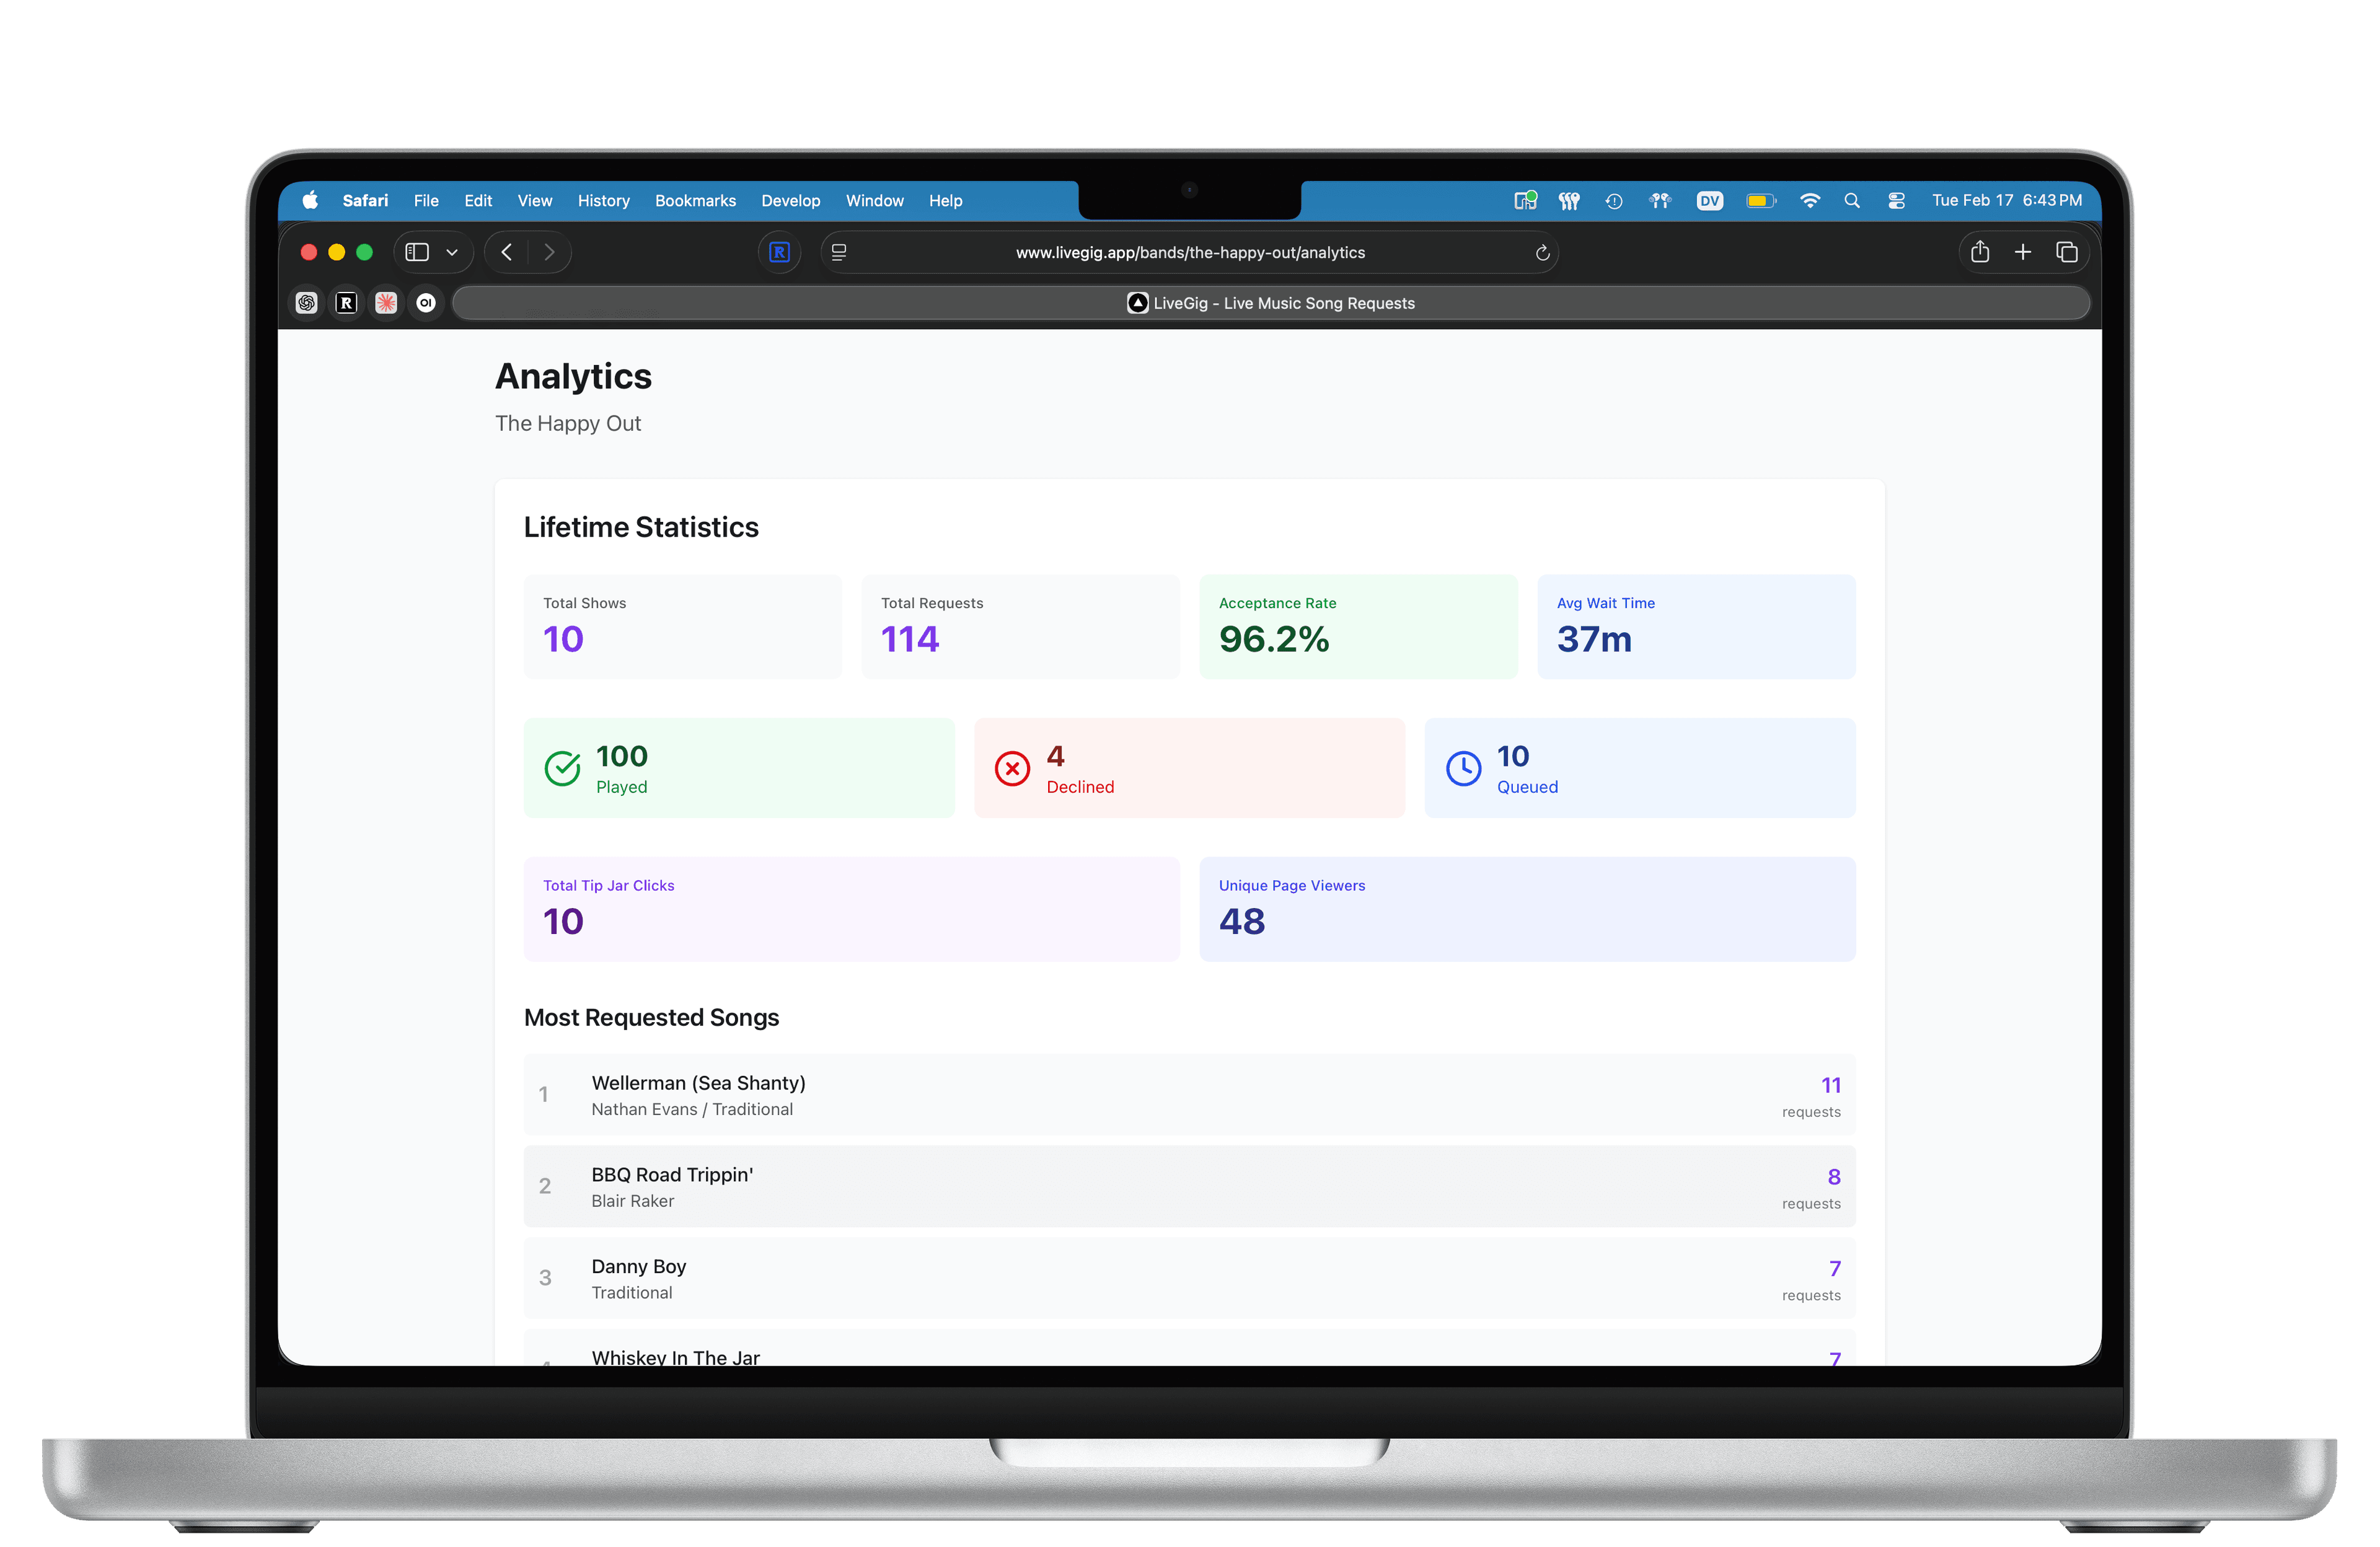
Task: Click the Played checkmark icon
Action: (562, 768)
